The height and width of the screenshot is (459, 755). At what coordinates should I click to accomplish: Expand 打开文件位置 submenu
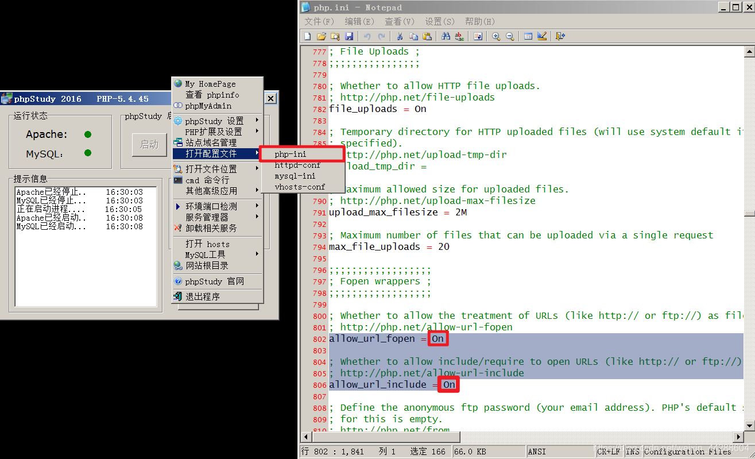218,169
